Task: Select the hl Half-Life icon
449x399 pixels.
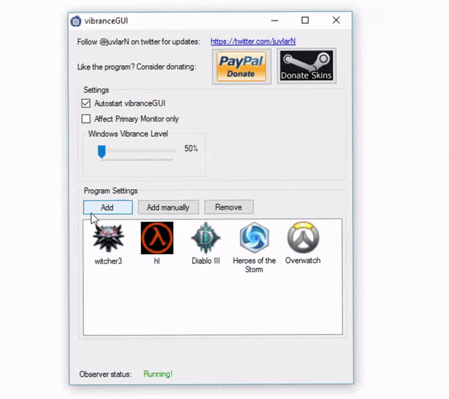Action: point(157,238)
